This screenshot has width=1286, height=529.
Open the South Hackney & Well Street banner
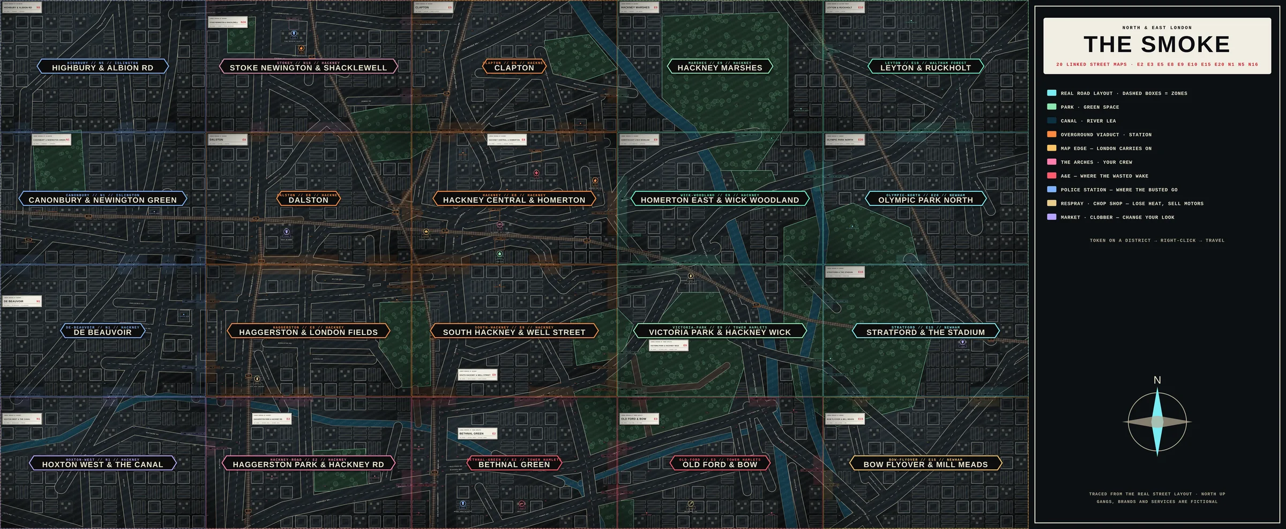pos(514,331)
